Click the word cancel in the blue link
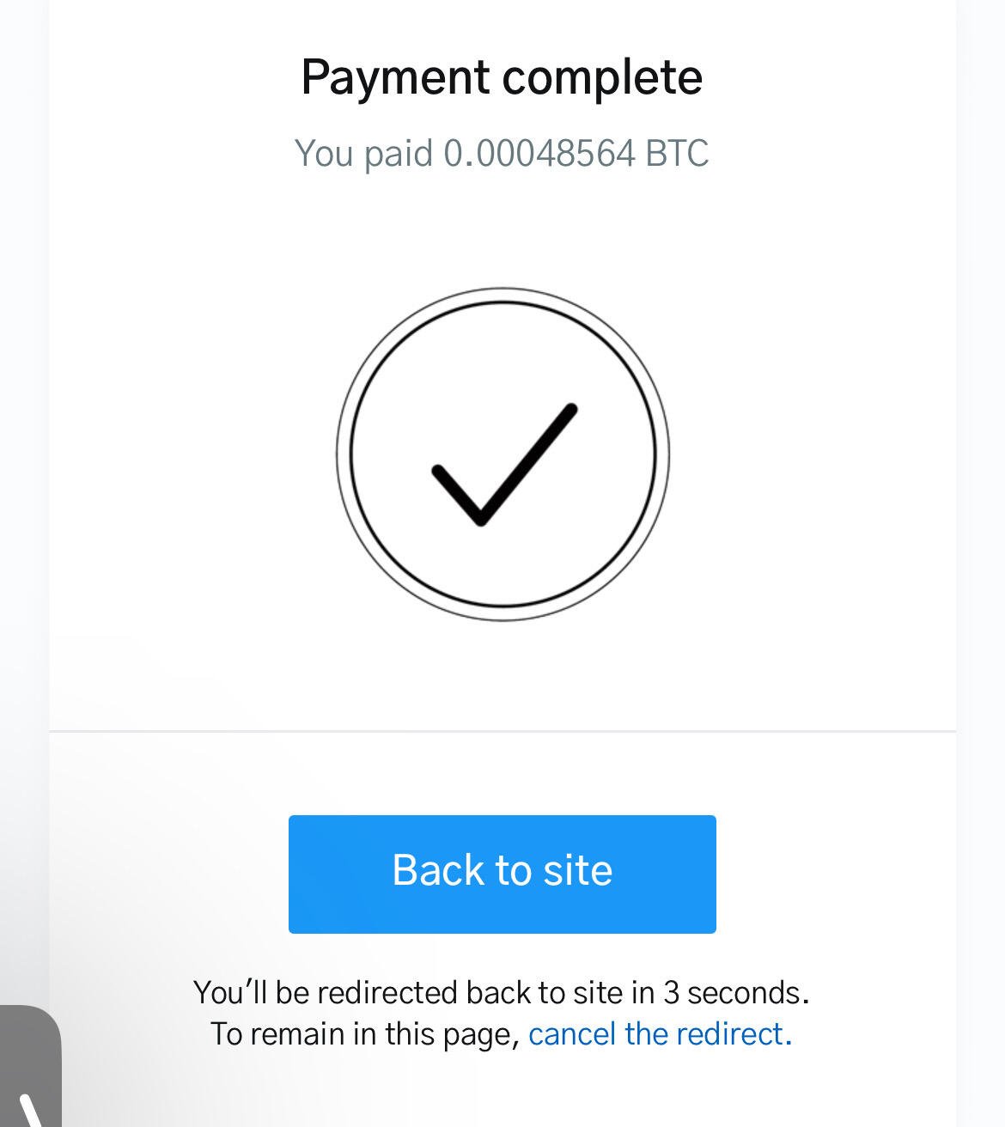The height and width of the screenshot is (1127, 1005). tap(572, 1033)
